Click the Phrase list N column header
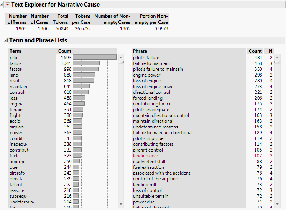This screenshot has width=286, height=210. (x=271, y=51)
